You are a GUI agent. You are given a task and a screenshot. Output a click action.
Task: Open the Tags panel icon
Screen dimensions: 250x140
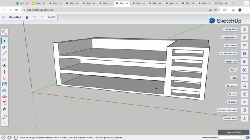245,78
